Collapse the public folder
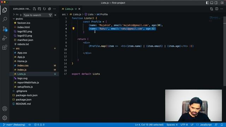 tap(19, 19)
